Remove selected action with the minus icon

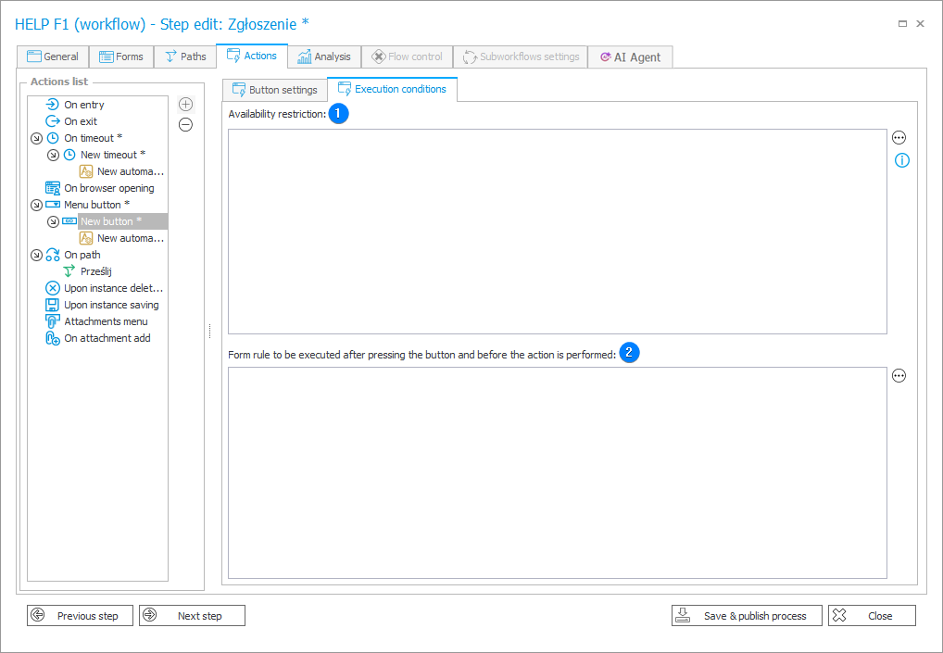[185, 125]
